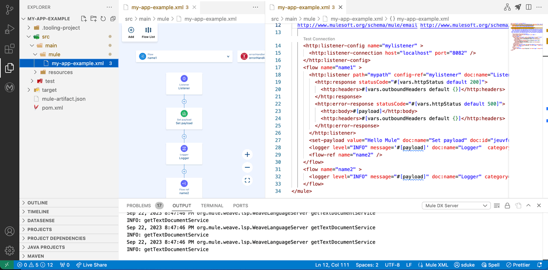This screenshot has height=270, width=548.
Task: Open the Flow List on canvas
Action: click(148, 32)
